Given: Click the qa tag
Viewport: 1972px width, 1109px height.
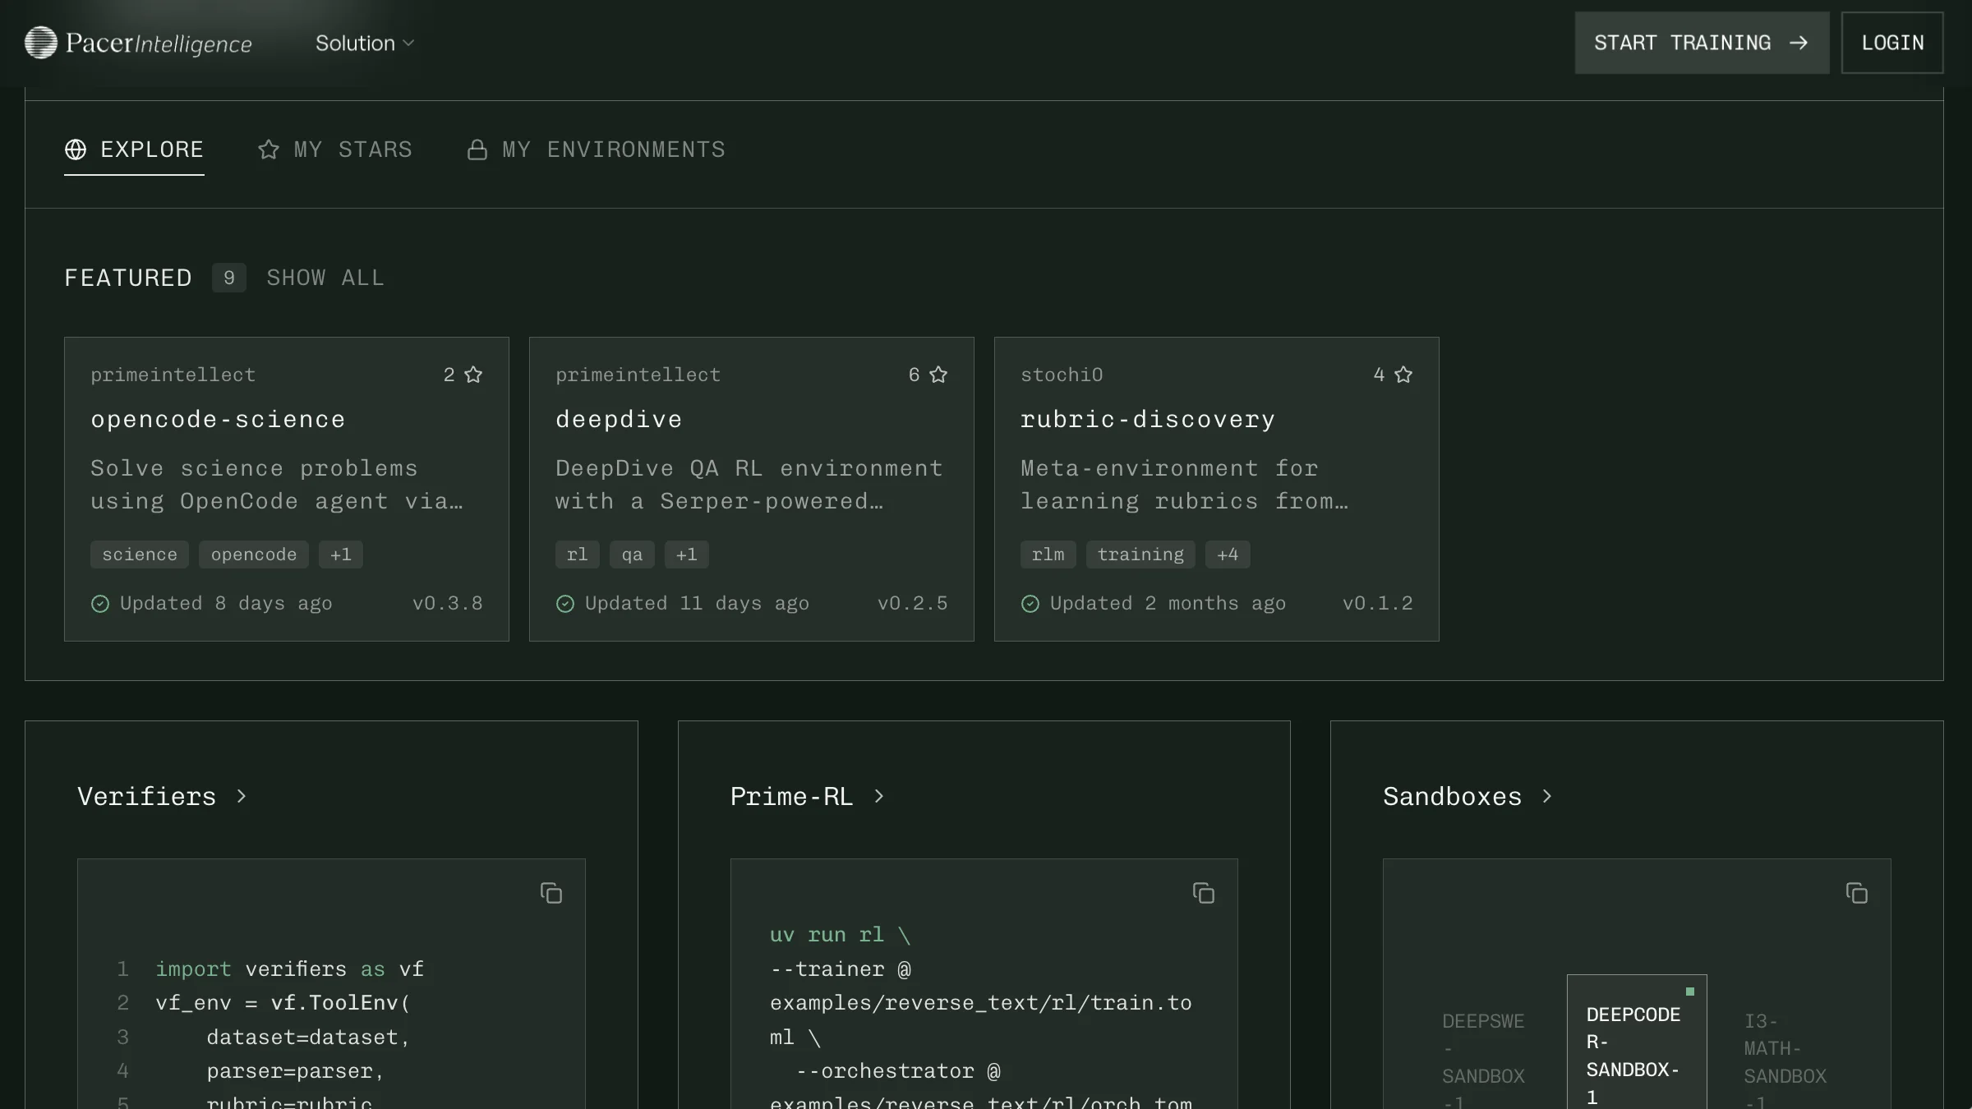Looking at the screenshot, I should tap(632, 554).
